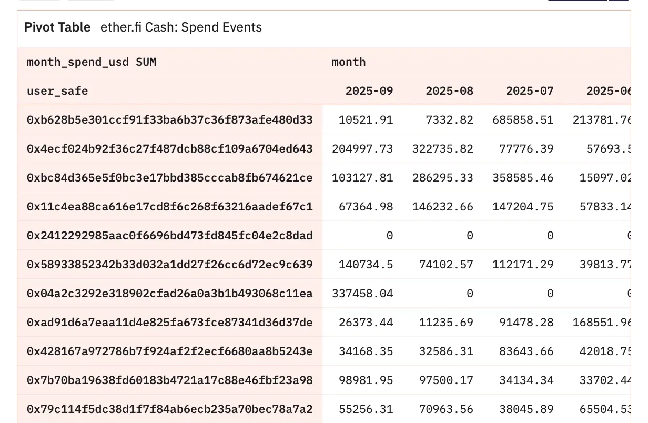Click address 0x428167a972786b7f924af2f2ecf6680aa8b5243e
Image resolution: width=648 pixels, height=423 pixels.
pos(170,351)
